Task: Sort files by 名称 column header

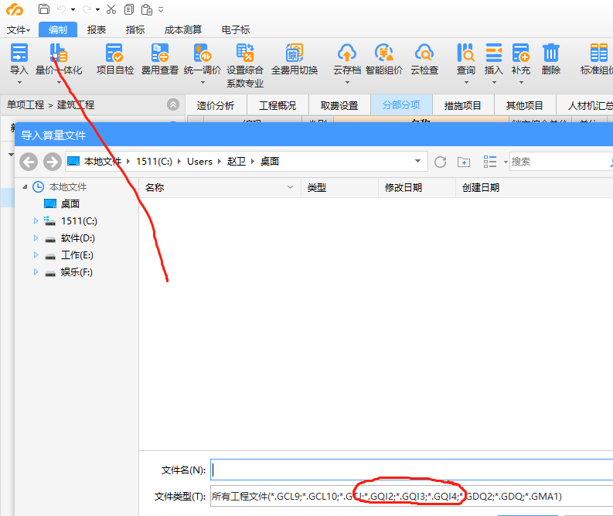Action: (220, 187)
